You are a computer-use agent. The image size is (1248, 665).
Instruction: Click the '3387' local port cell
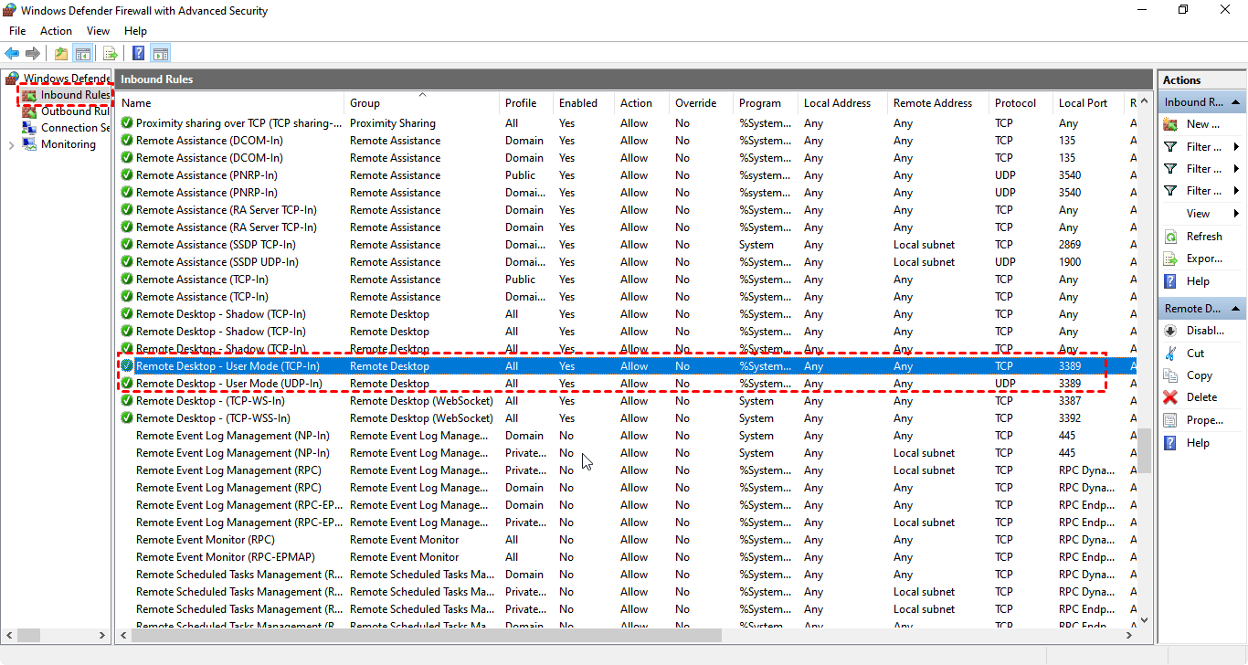(x=1070, y=401)
